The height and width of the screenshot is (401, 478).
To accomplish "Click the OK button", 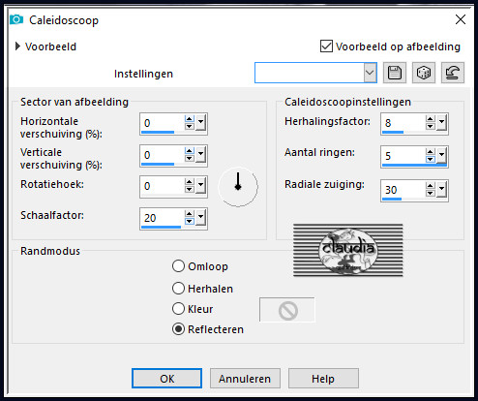I will click(166, 379).
